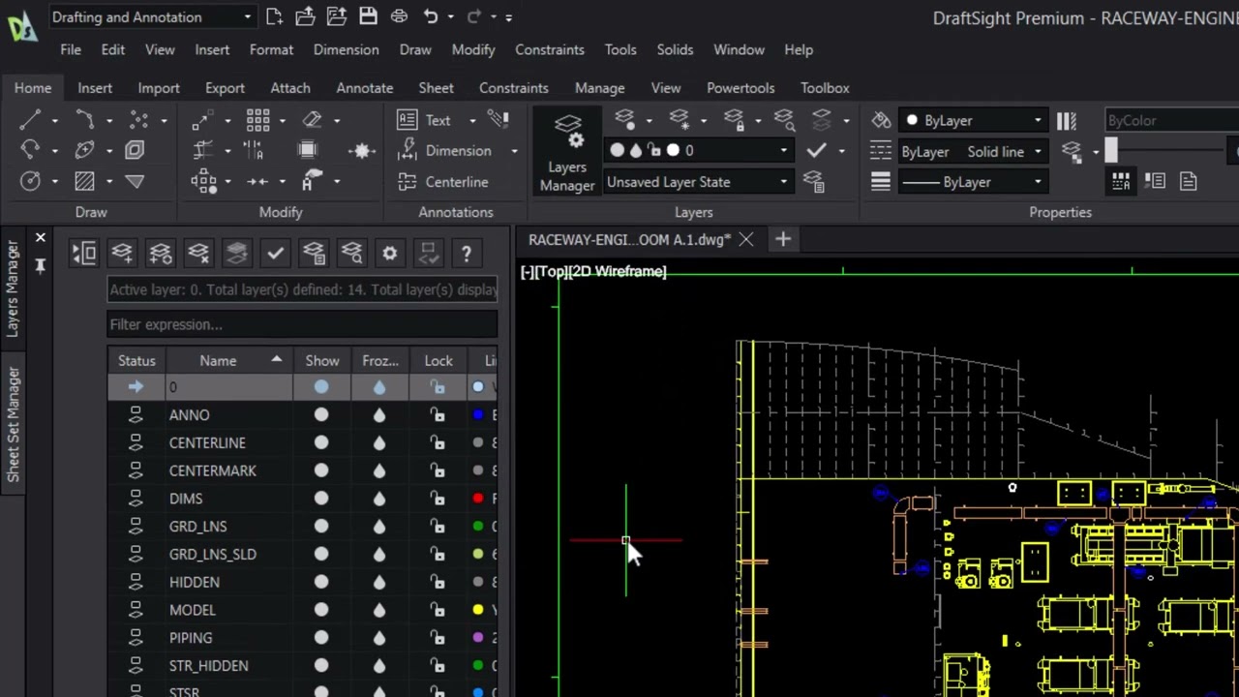Screen dimensions: 1239x697
Task: Select the Text annotation tool
Action: click(x=426, y=120)
